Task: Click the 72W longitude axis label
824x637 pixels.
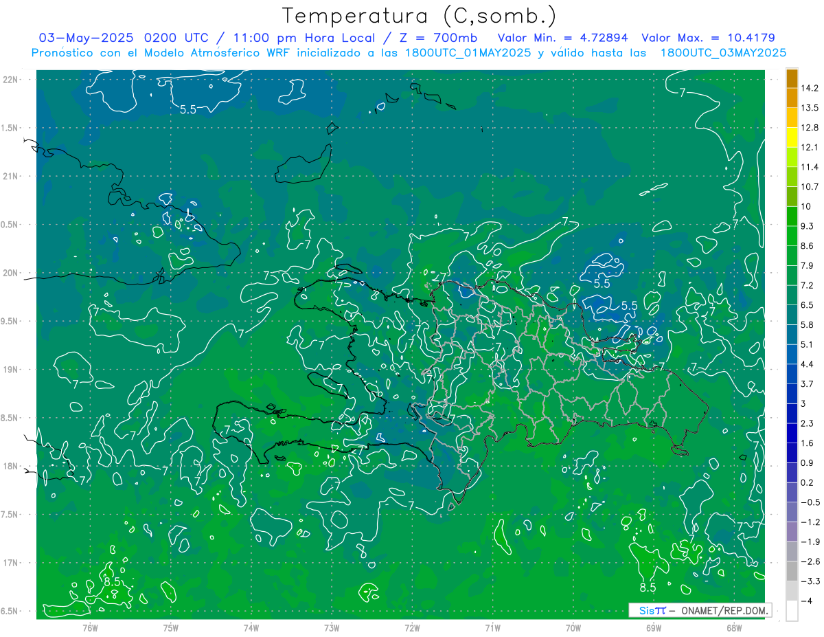Action: tap(412, 627)
